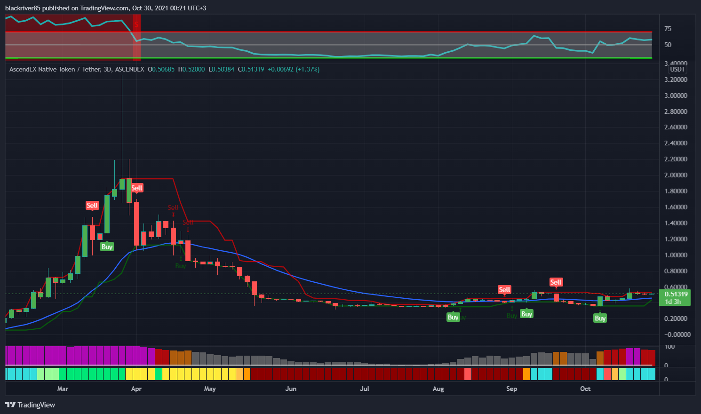The width and height of the screenshot is (701, 414).
Task: Click the RSI axis label 50
Action: [x=668, y=45]
